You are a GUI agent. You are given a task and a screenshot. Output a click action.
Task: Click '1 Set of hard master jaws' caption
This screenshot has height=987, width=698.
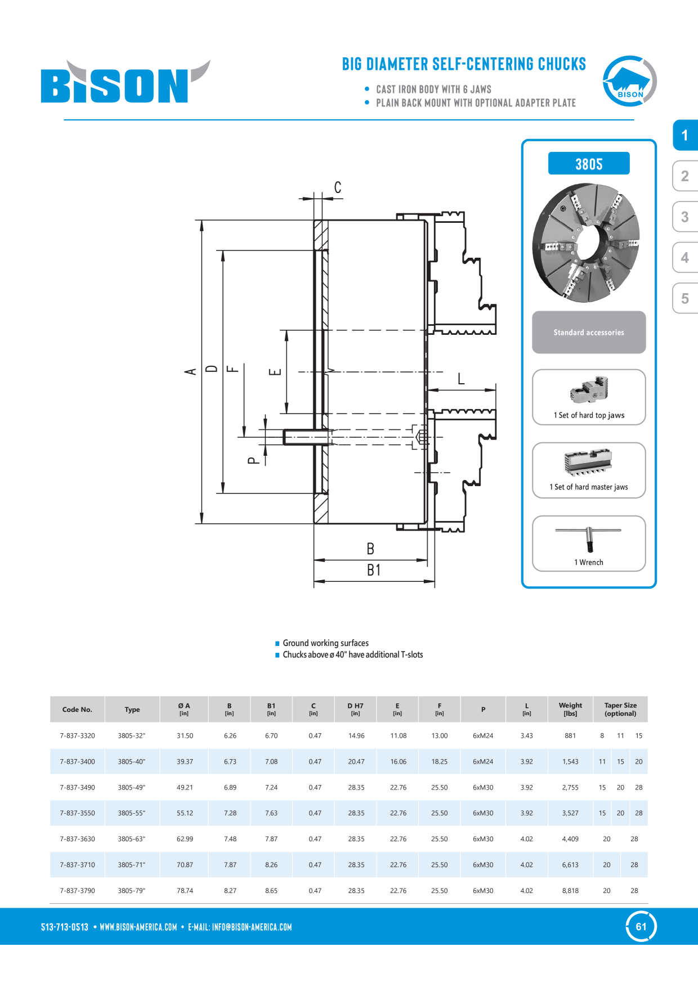point(589,487)
